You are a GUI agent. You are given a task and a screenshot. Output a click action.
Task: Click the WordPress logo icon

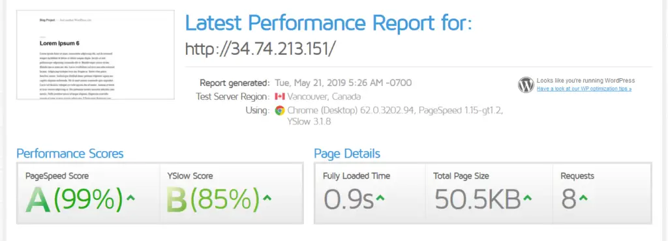[526, 85]
